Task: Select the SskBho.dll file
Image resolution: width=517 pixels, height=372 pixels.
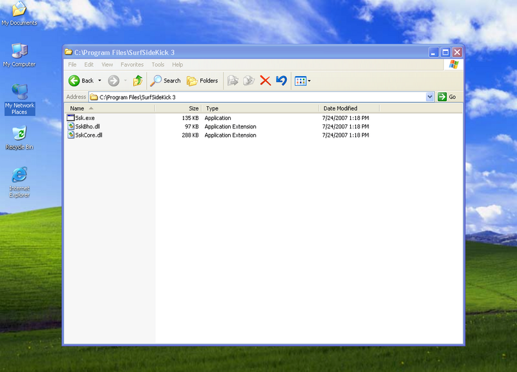Action: click(87, 126)
